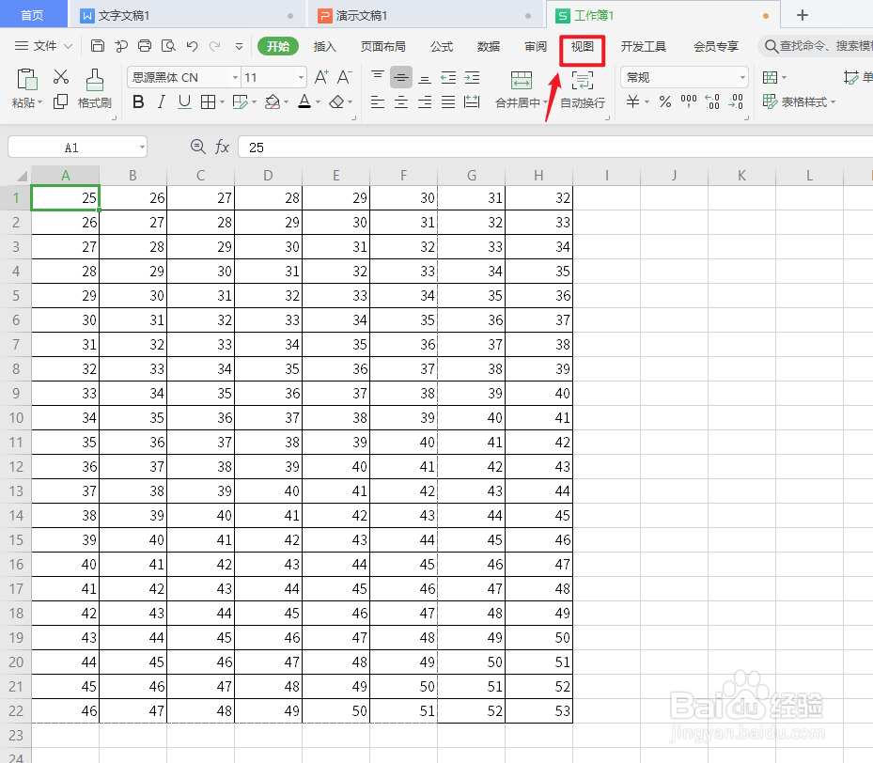This screenshot has width=873, height=763.
Task: Open 会员专享 tab
Action: [x=715, y=46]
